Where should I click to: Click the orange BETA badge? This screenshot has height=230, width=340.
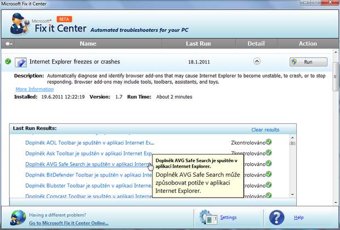coord(64,19)
